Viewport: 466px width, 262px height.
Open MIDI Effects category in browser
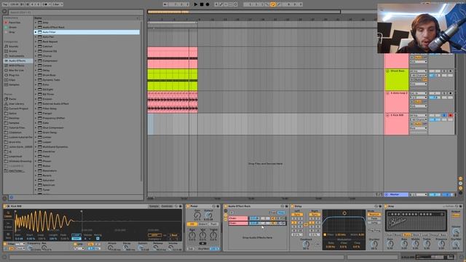click(x=16, y=65)
